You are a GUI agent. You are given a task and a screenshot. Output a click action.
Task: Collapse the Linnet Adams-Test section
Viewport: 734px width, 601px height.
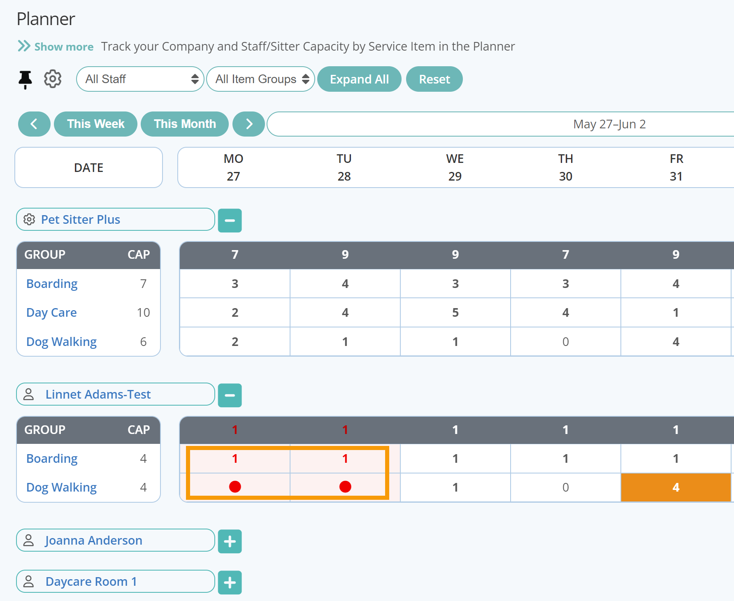pyautogui.click(x=230, y=395)
